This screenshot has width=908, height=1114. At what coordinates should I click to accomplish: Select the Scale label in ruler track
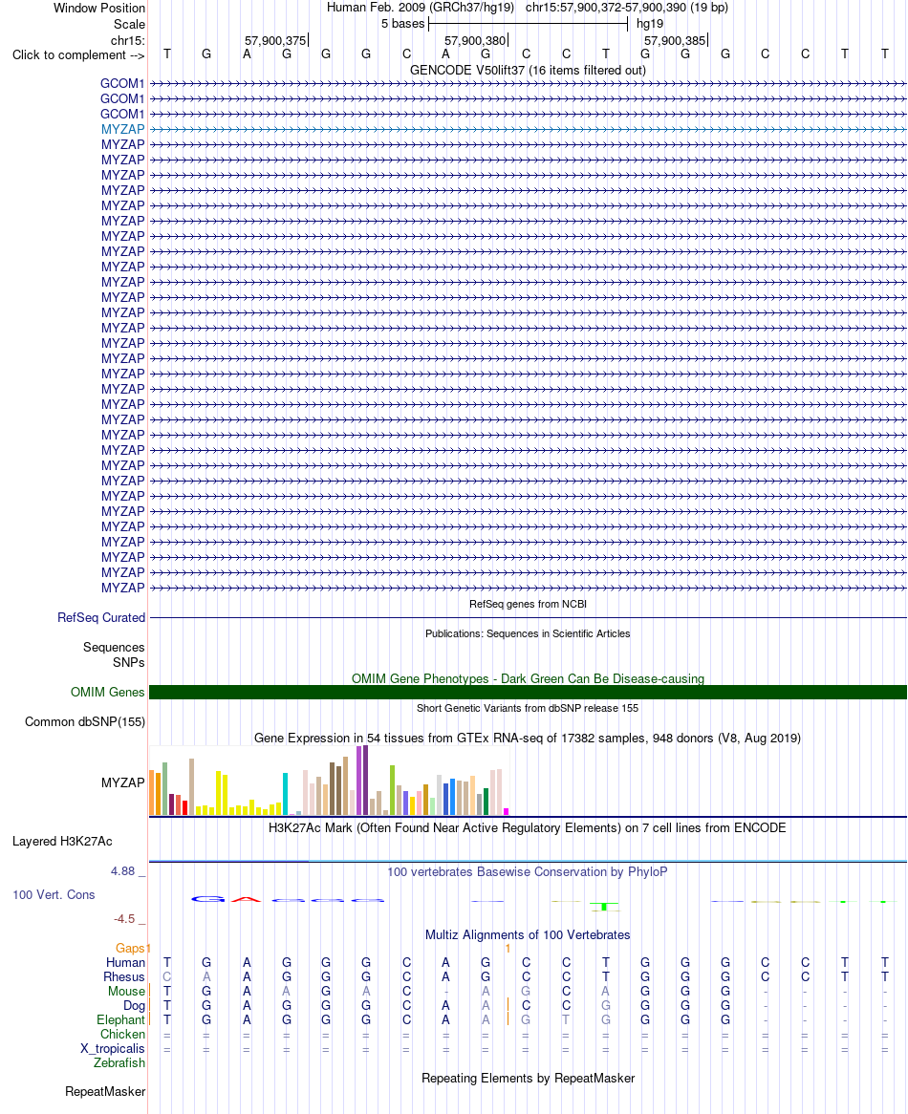pyautogui.click(x=129, y=24)
